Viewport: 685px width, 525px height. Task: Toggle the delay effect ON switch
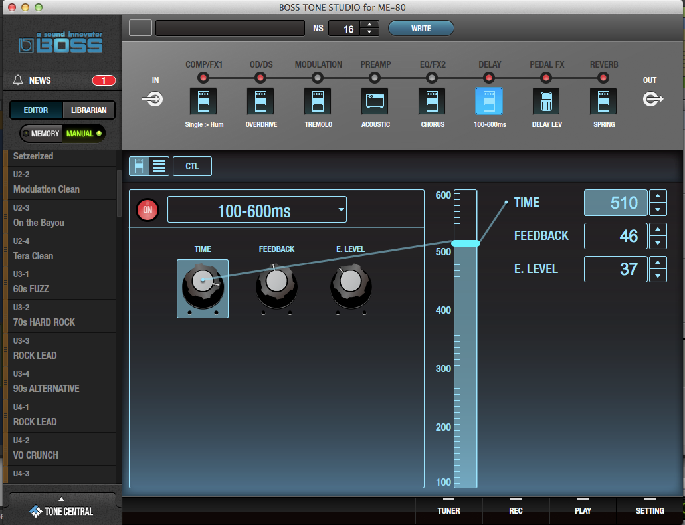tap(147, 209)
